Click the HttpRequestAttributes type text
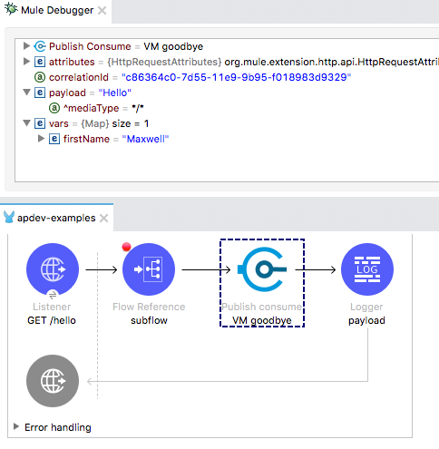439x449 pixels. tap(164, 62)
